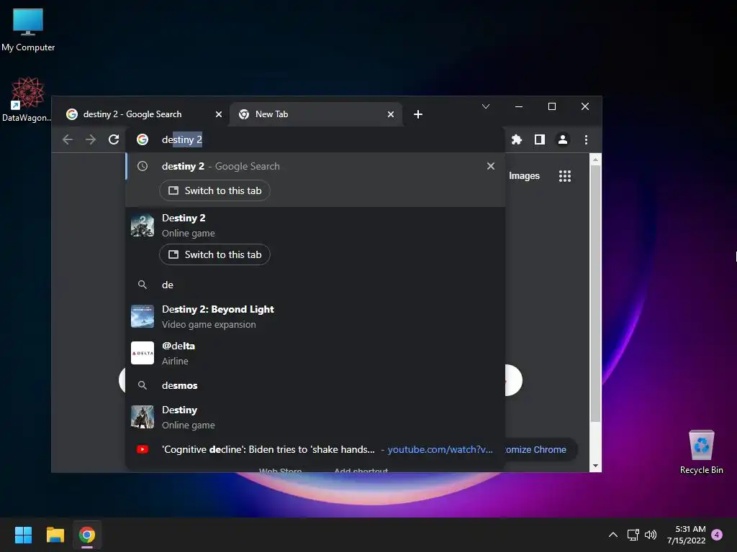737x552 pixels.
Task: Go forward with the forward arrow
Action: [91, 139]
